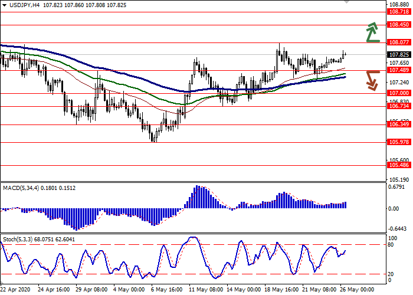413x295 pixels.
Task: Select the 107.489 support price label
Action: [399, 70]
